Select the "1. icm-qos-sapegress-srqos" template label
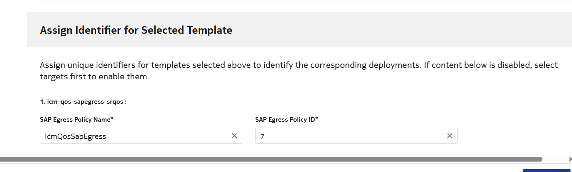572x172 pixels. coord(83,102)
